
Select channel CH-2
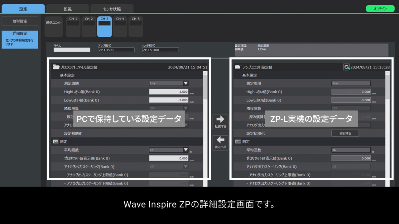click(89, 27)
